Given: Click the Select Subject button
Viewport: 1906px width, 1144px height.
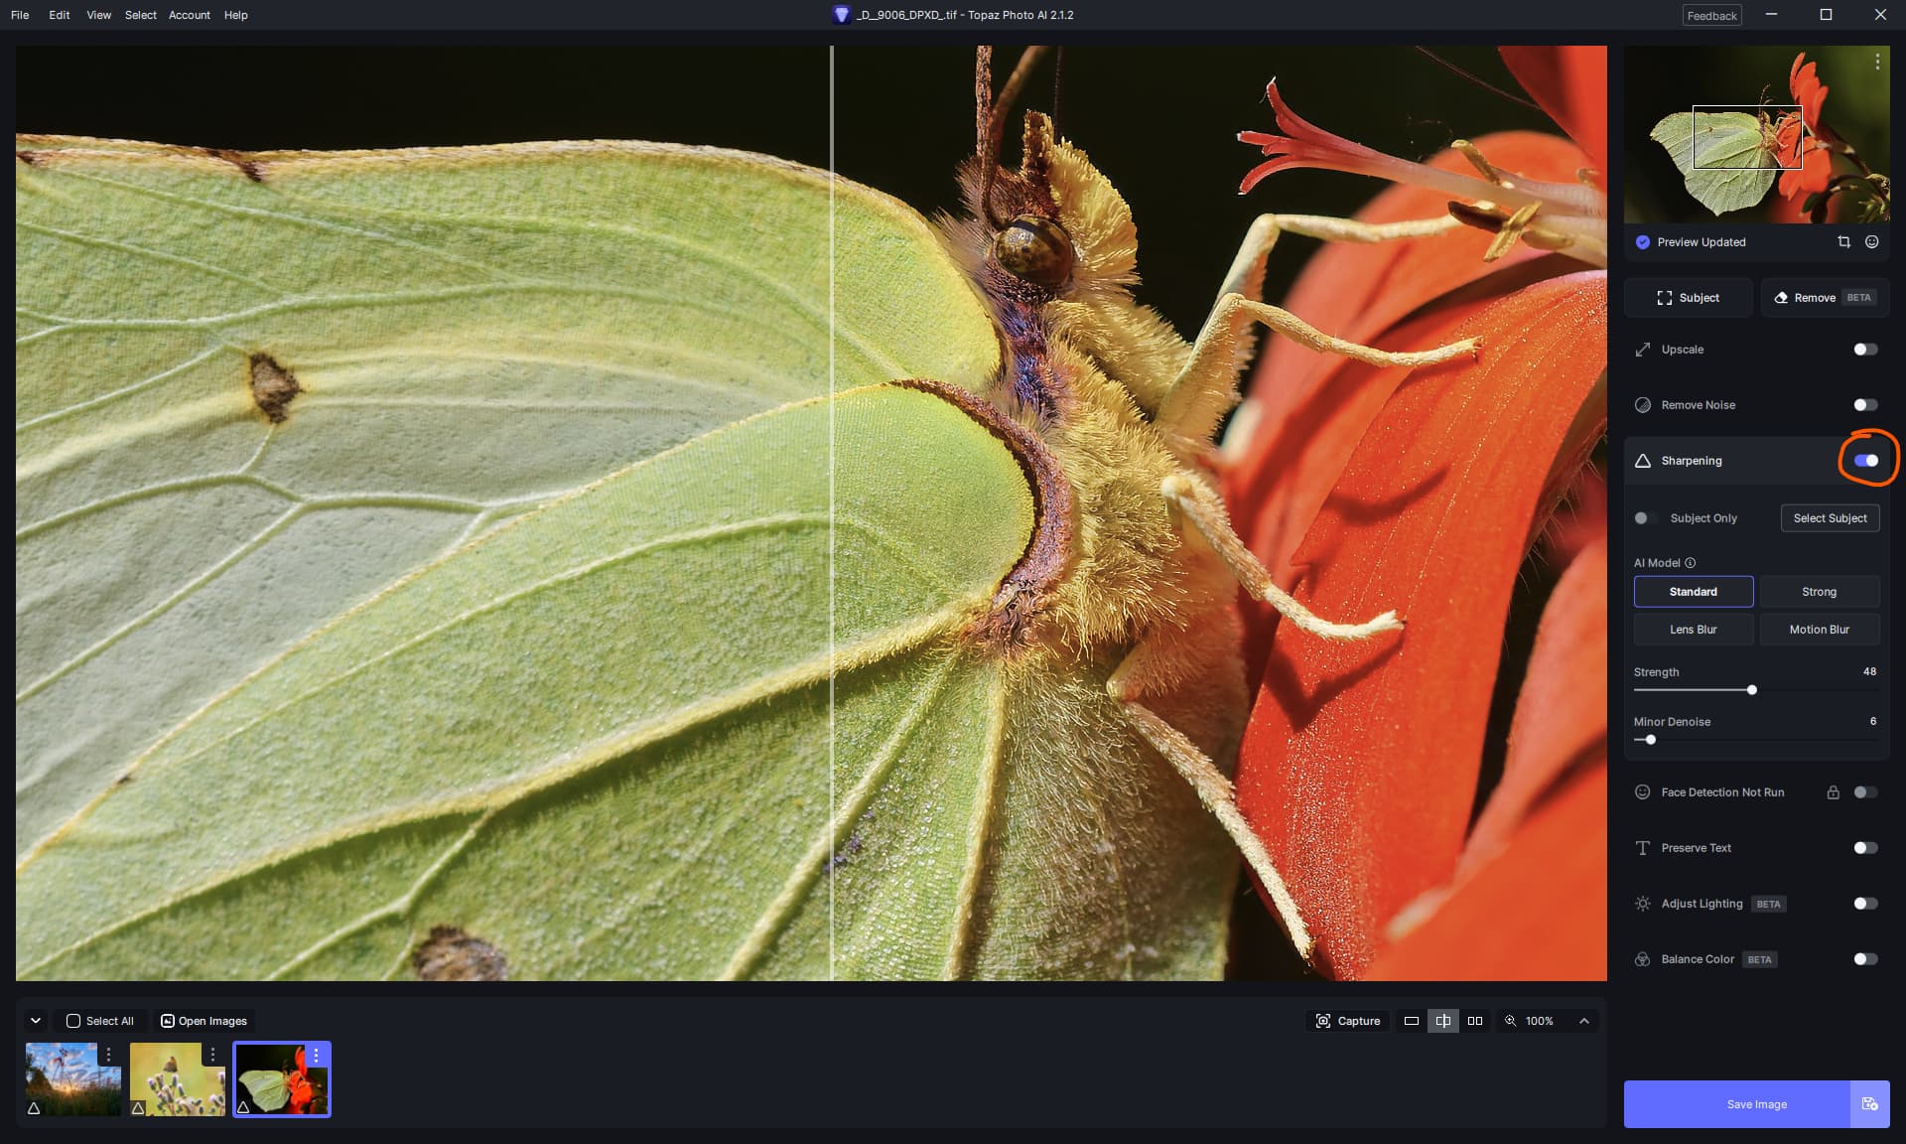Looking at the screenshot, I should coord(1829,518).
